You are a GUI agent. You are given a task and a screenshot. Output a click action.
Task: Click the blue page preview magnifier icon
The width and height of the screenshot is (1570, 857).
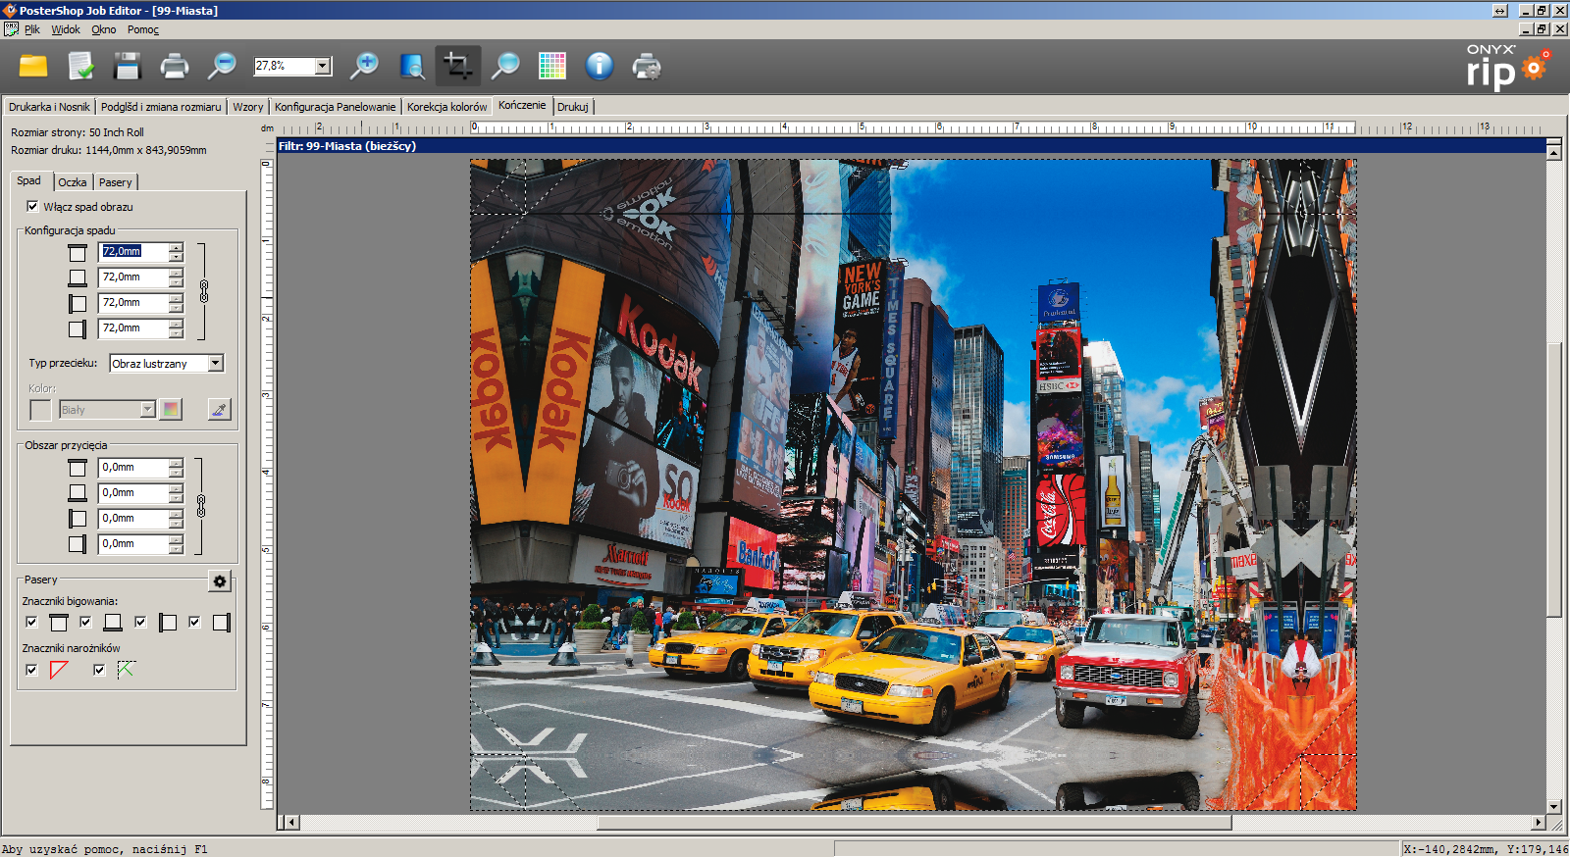pos(412,67)
